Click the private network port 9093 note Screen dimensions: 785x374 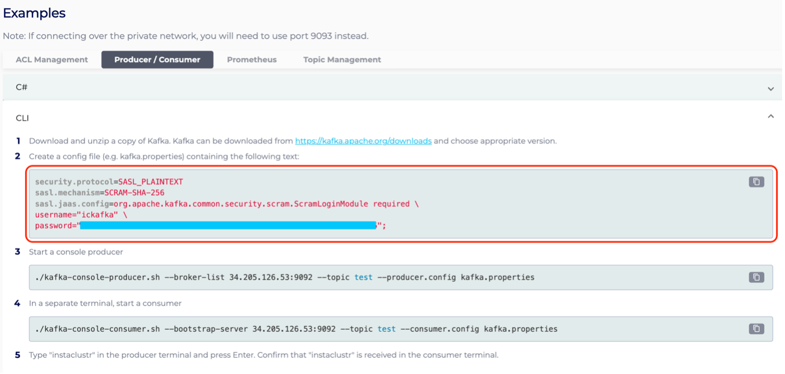(x=185, y=36)
